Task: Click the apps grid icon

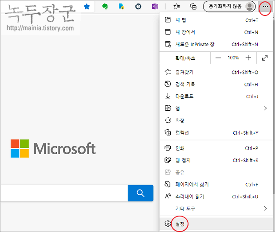Action: (x=168, y=108)
